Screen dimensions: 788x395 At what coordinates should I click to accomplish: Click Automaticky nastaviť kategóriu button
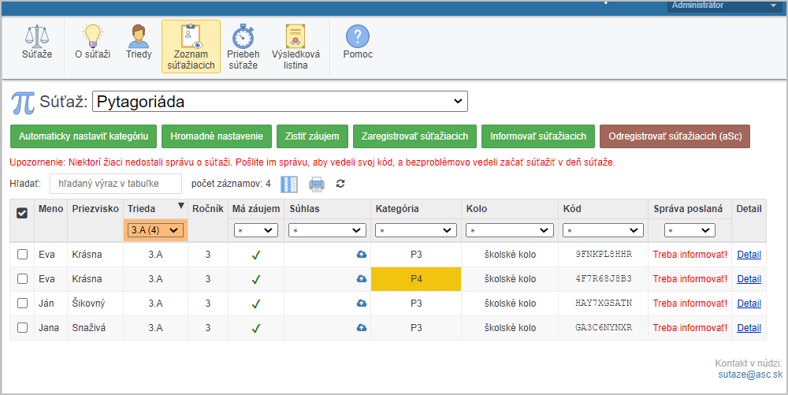click(84, 136)
